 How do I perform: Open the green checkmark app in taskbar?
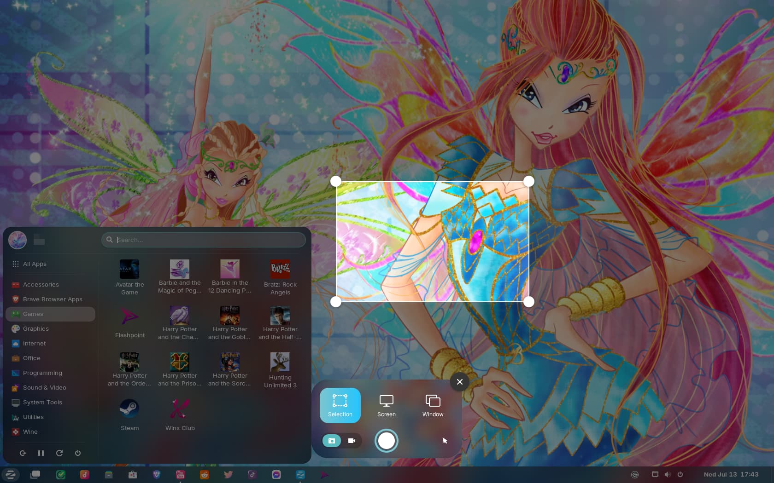[61, 475]
